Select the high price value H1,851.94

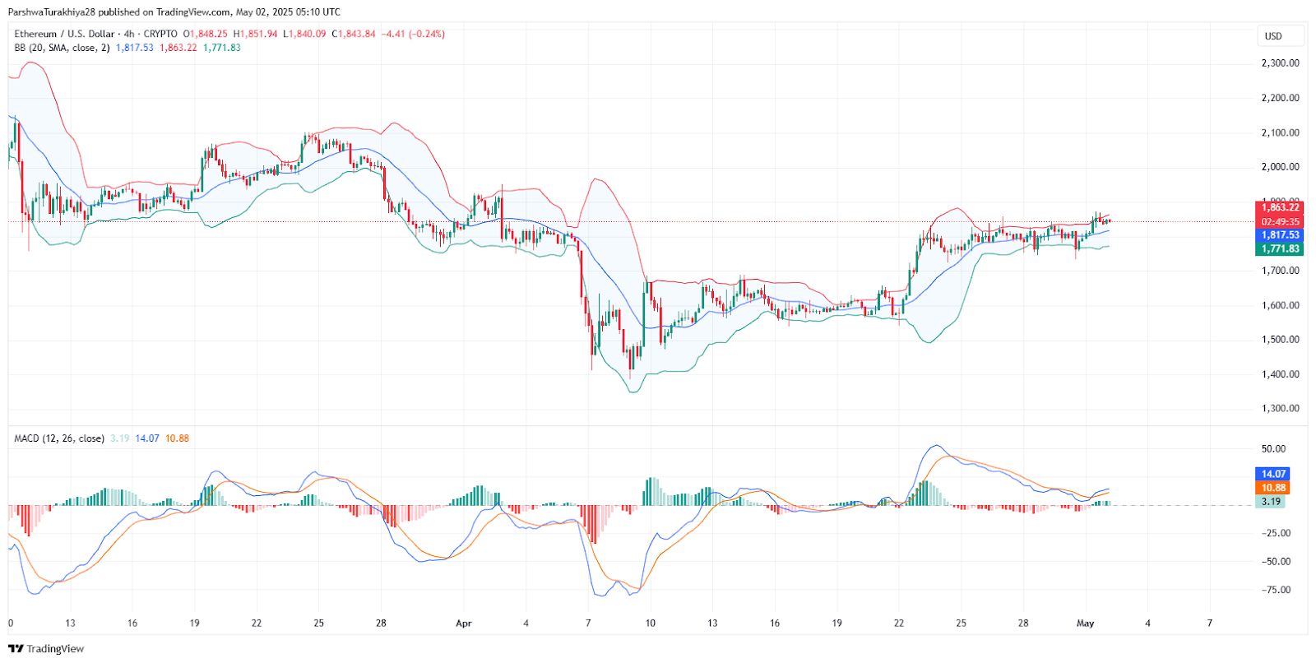coord(256,35)
